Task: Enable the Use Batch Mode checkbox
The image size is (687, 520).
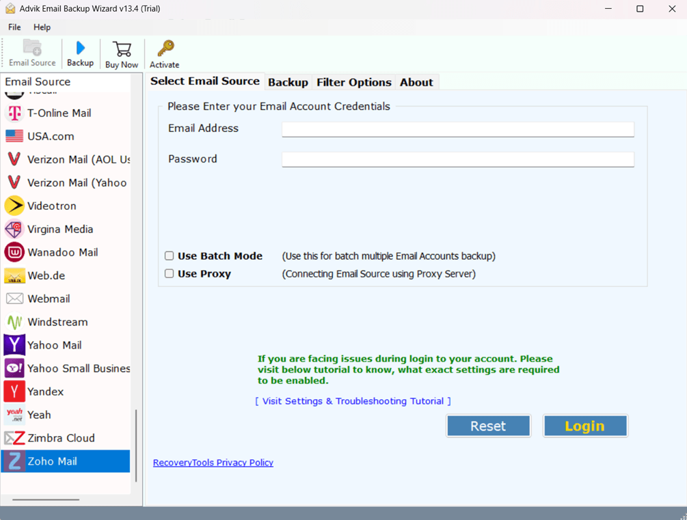Action: (169, 256)
